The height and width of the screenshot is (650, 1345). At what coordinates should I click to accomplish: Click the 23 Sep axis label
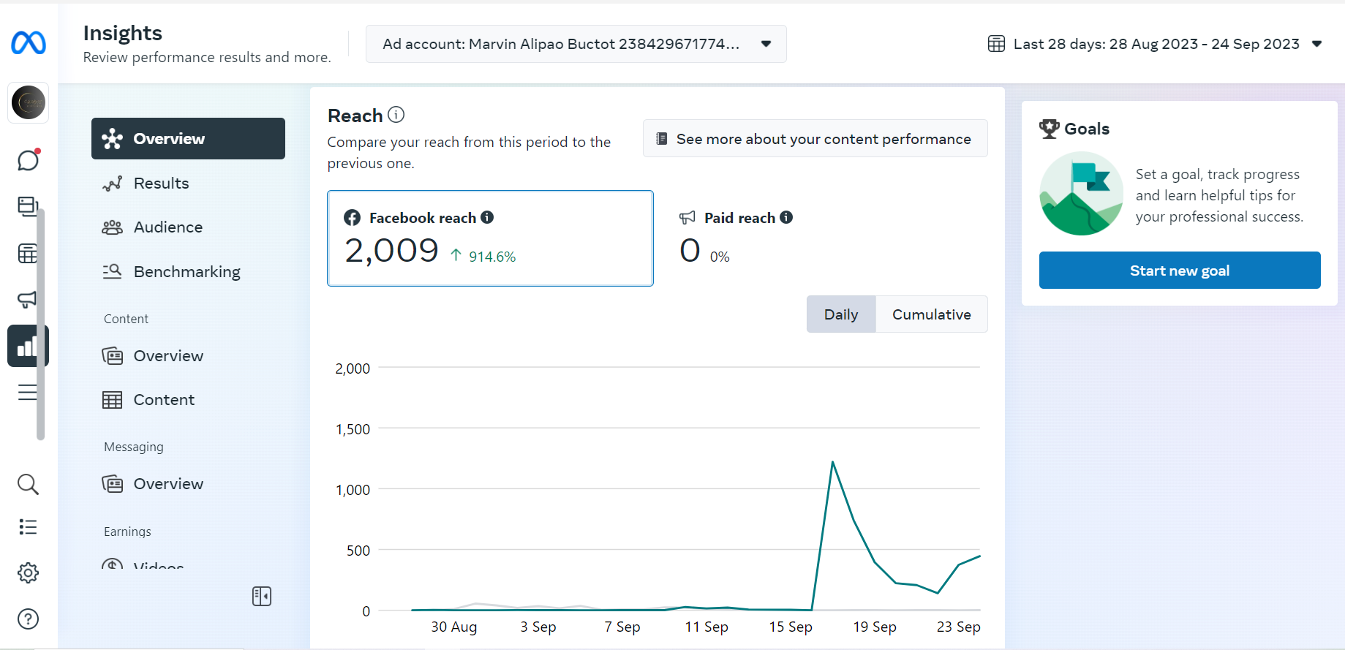[959, 627]
